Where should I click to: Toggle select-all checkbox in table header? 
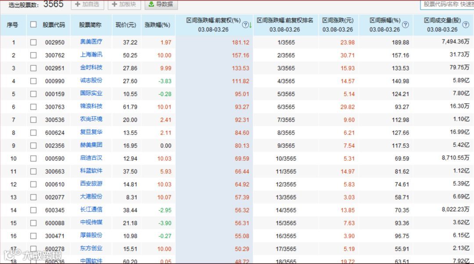33,25
